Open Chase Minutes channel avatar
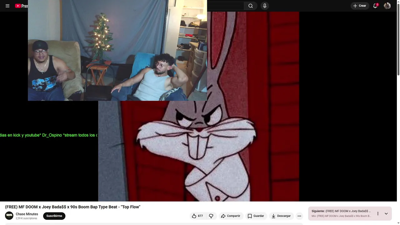Viewport: 400px width, 225px height. 9,216
